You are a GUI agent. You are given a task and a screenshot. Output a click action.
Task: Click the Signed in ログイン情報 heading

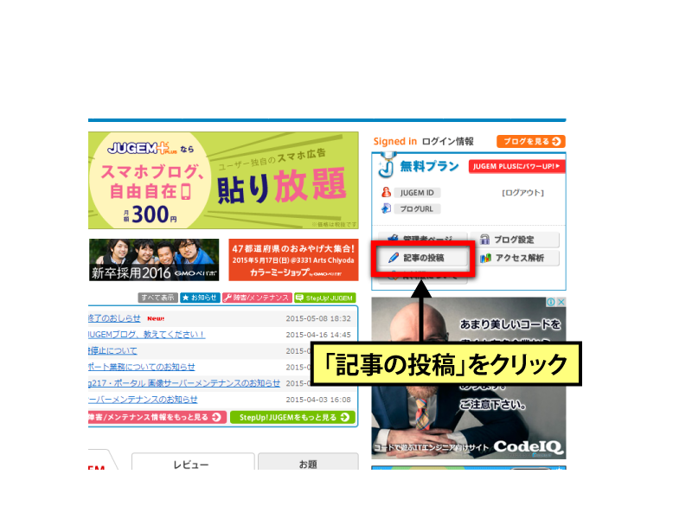[423, 141]
